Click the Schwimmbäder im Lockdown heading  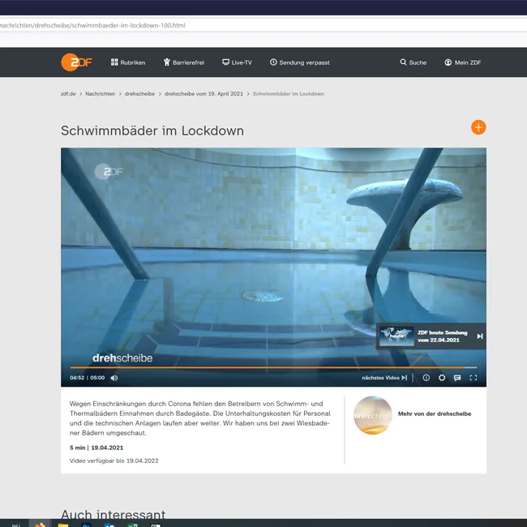152,131
